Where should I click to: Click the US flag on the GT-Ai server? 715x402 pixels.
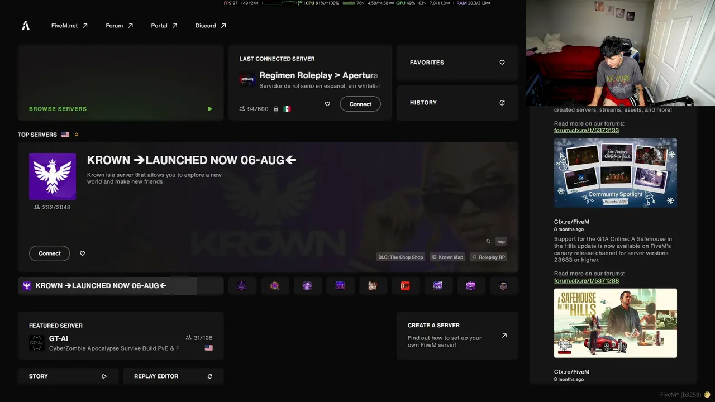(209, 348)
